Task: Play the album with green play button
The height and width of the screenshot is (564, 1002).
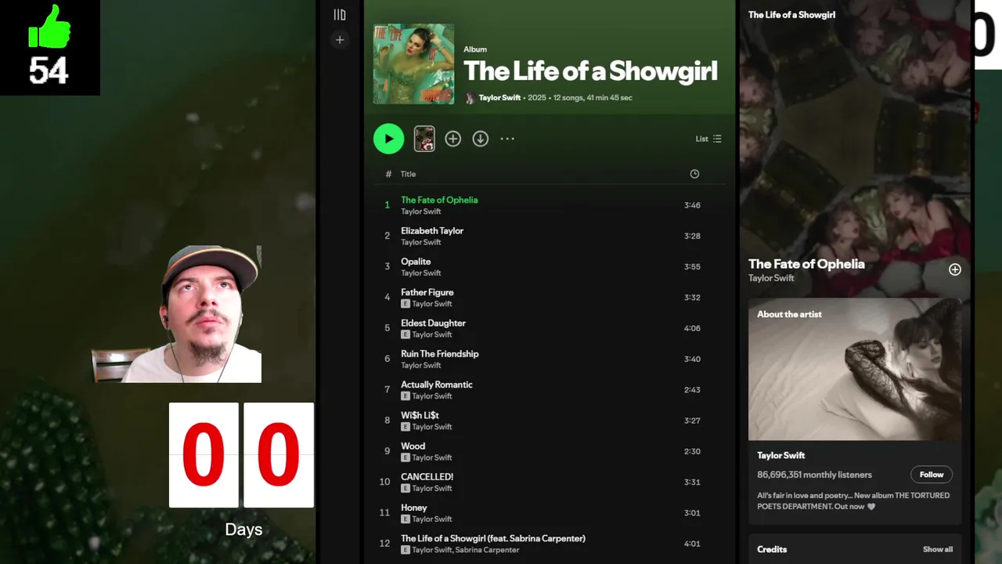Action: [388, 139]
